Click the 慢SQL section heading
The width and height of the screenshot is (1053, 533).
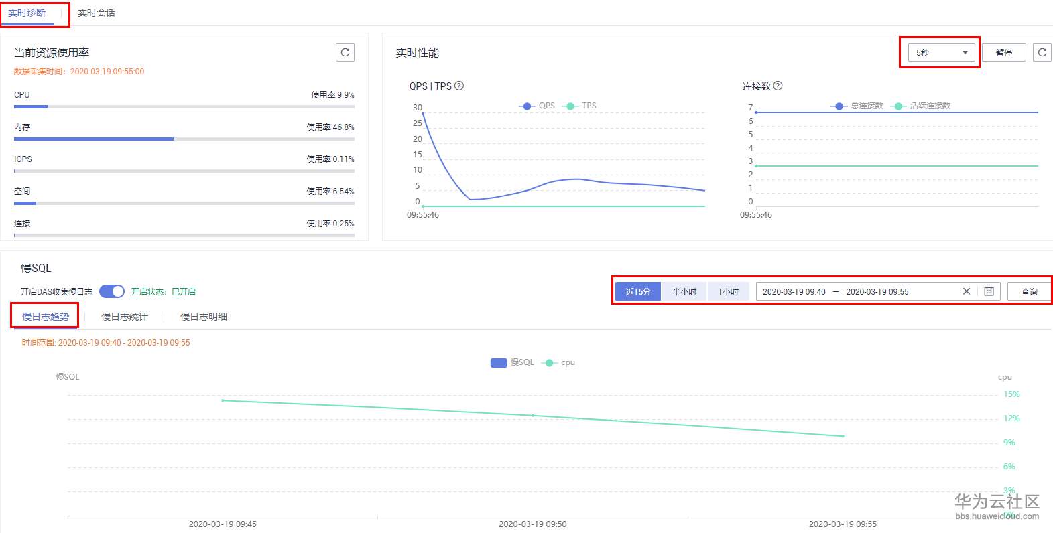[x=36, y=268]
